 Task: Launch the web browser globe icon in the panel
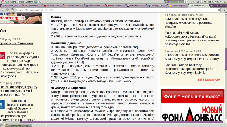35,2
